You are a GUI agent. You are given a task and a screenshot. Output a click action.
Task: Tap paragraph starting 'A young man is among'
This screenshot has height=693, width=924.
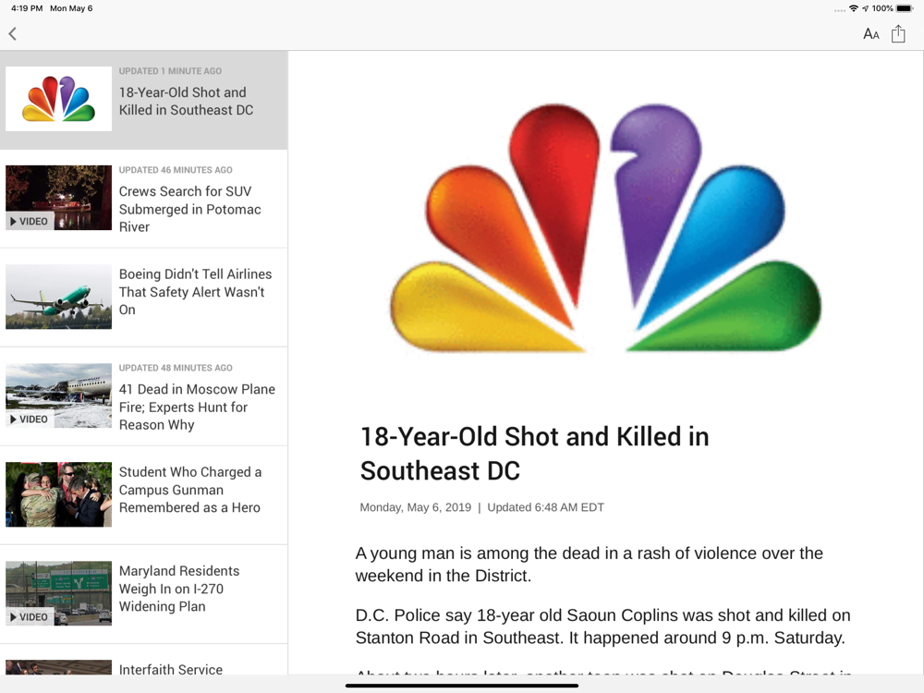pos(590,565)
